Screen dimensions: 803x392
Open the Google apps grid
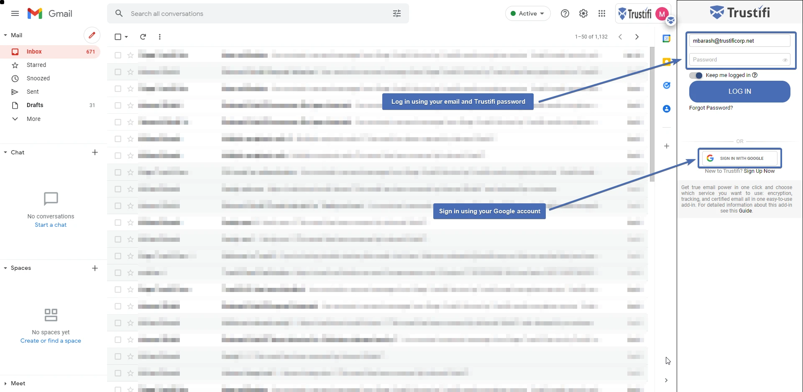[601, 13]
